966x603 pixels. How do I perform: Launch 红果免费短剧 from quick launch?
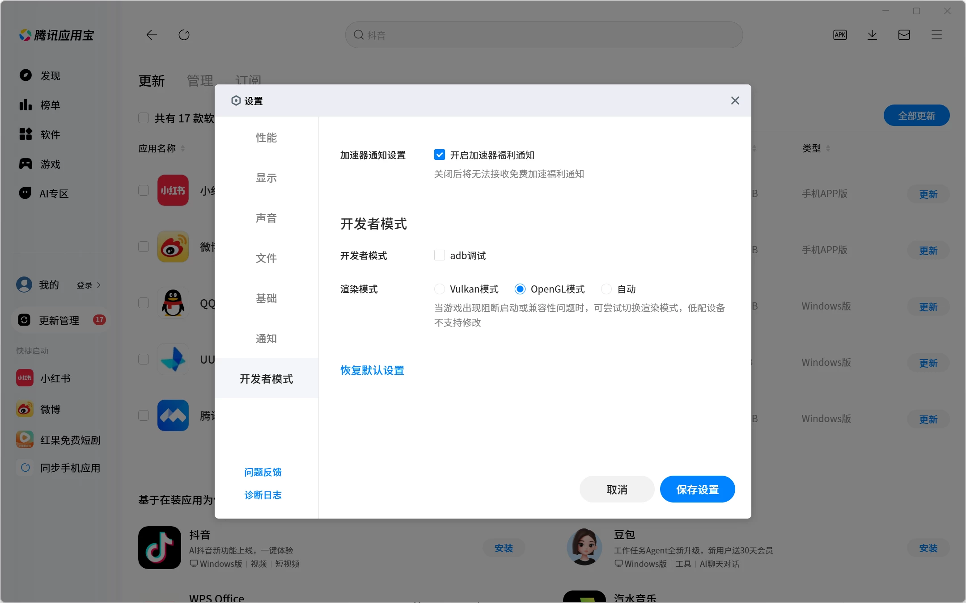tap(58, 440)
